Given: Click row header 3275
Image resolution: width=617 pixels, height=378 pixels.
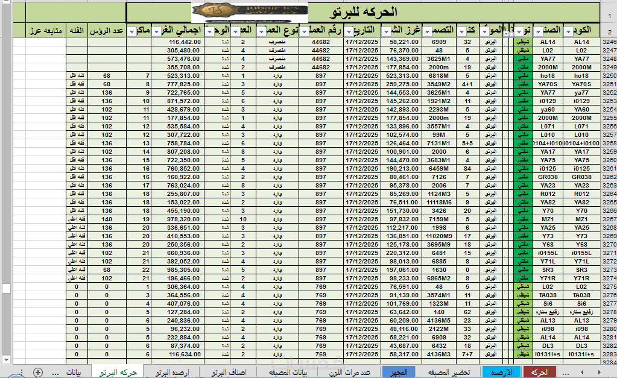Looking at the screenshot, I should click(609, 287).
